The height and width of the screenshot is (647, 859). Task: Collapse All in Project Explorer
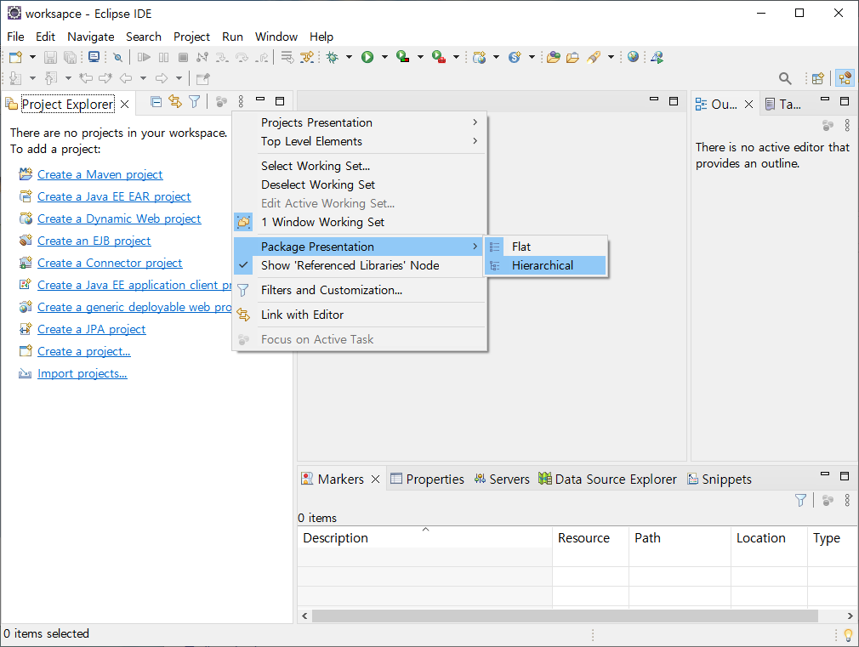point(156,101)
